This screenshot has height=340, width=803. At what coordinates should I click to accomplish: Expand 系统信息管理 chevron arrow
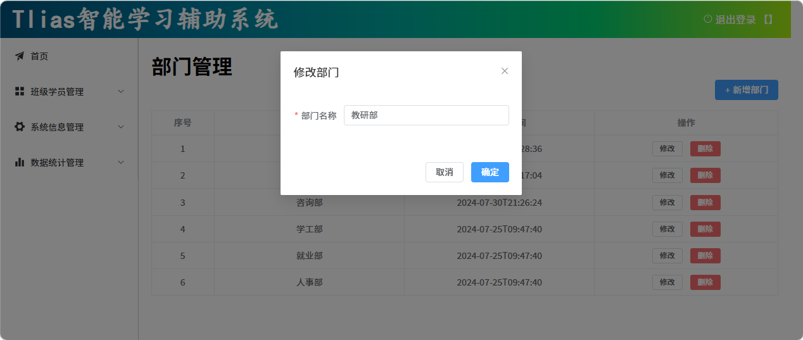[122, 127]
